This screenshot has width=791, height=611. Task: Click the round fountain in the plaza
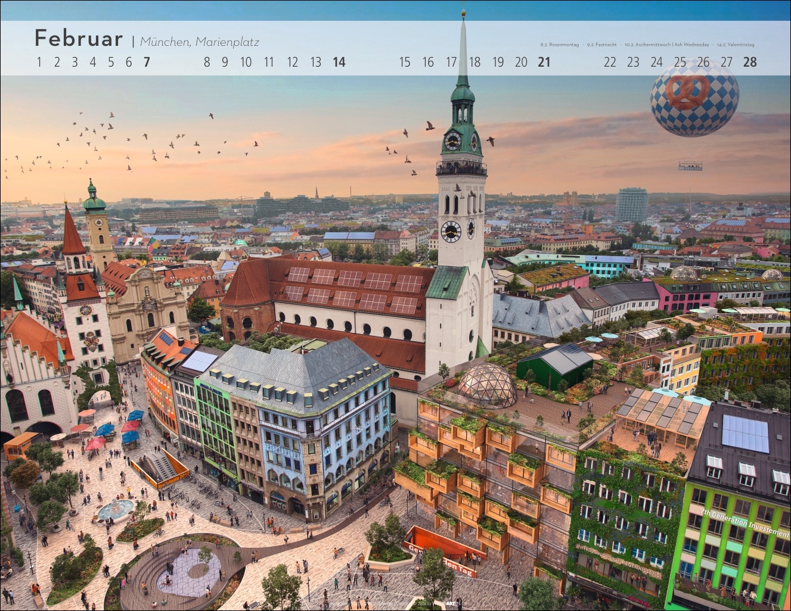(x=115, y=510)
